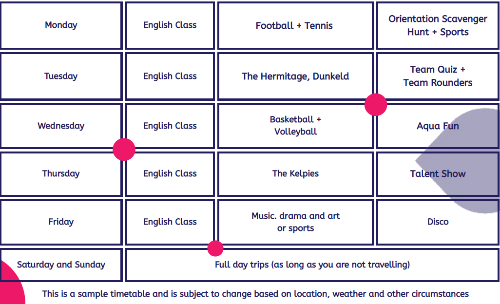Select Saturday and Sunday cell
500x304 pixels.
pyautogui.click(x=61, y=265)
